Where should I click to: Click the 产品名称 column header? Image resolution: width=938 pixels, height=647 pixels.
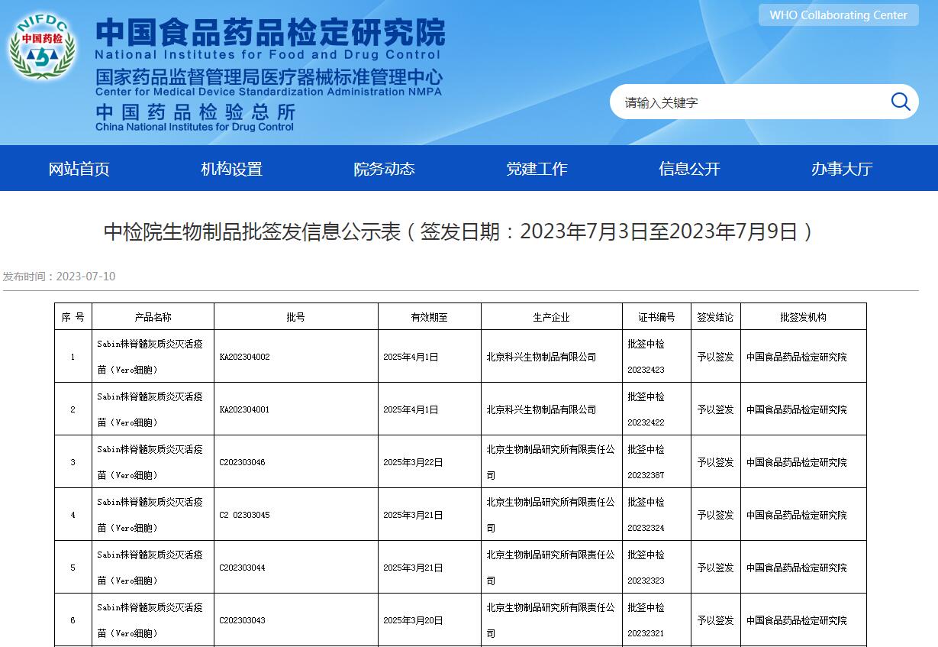coord(153,317)
